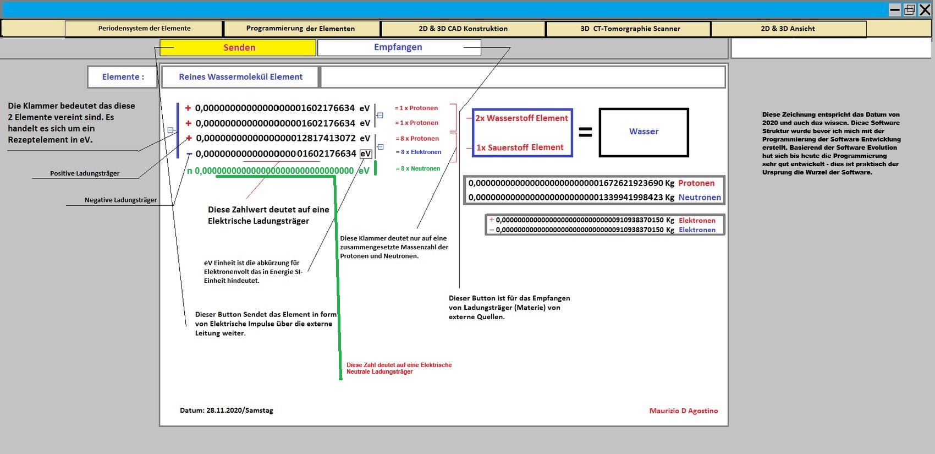Collapse the bracket beside the 8 x Protonen row
Screen dimensions: 935x454
click(x=380, y=146)
